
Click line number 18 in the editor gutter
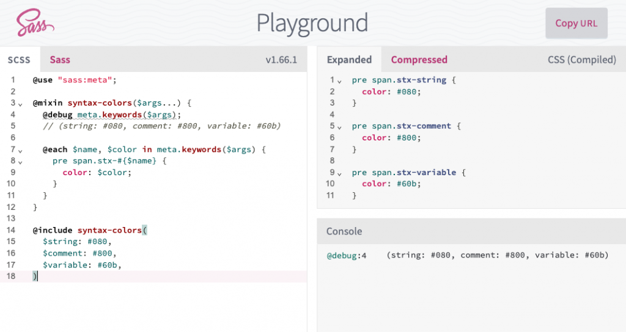(11, 276)
